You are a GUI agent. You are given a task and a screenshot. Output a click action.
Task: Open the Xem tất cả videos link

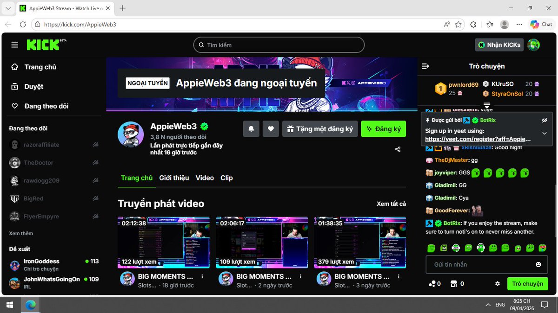391,204
